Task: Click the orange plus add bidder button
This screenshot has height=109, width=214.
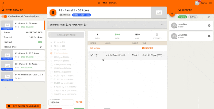Action: point(172,14)
